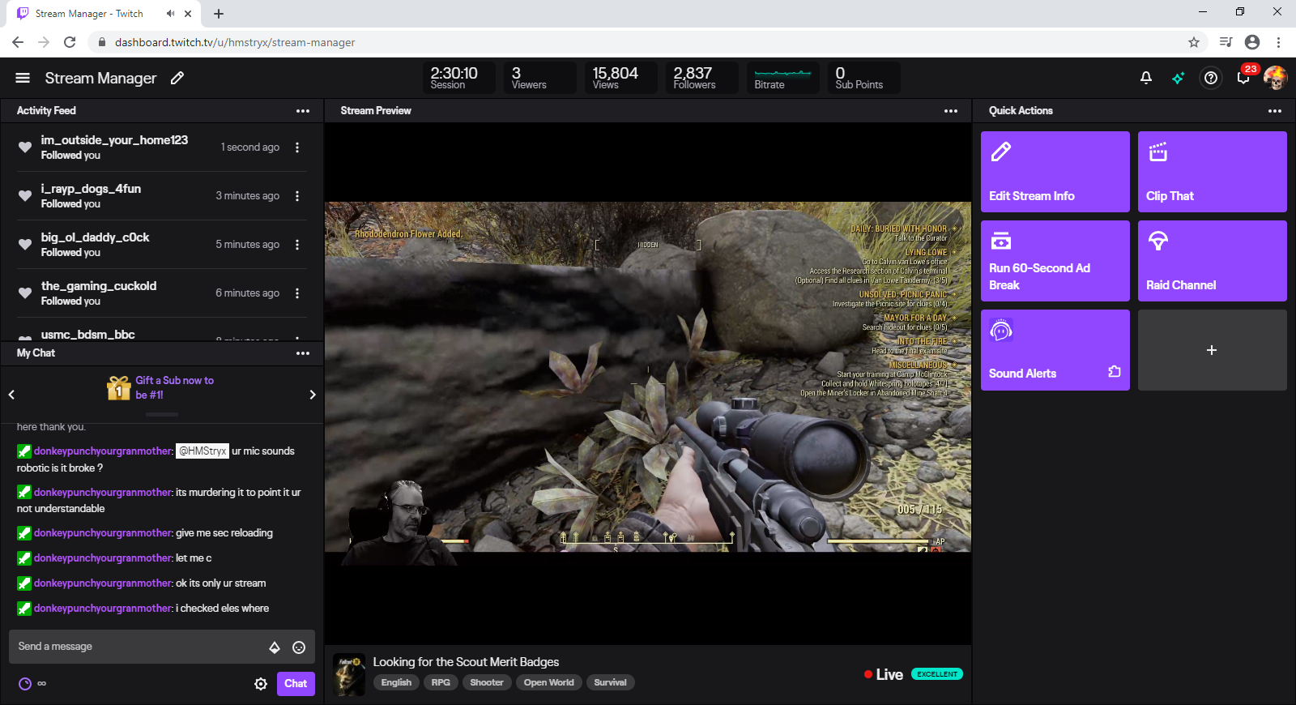Click Edit Stream Info quick action
This screenshot has height=705, width=1296.
1055,172
